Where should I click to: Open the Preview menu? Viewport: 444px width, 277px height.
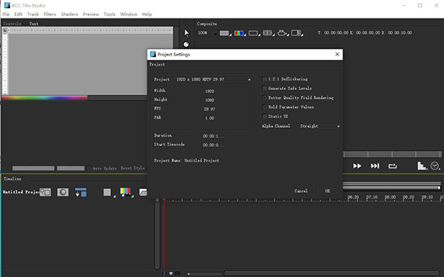(91, 14)
